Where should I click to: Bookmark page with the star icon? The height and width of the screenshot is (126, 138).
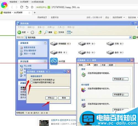point(32,7)
